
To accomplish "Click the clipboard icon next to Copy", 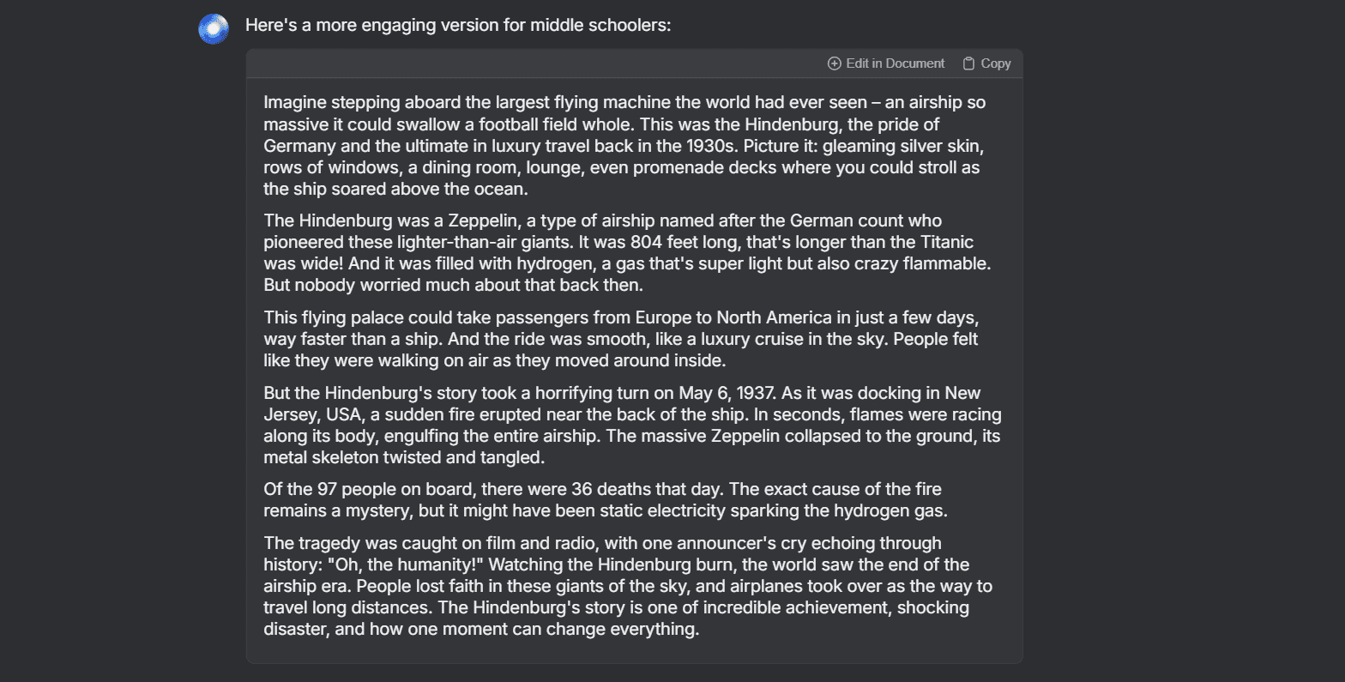I will click(968, 63).
